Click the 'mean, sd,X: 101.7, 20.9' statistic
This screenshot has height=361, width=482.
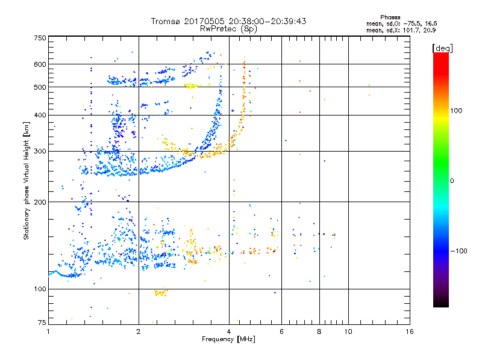pos(401,30)
